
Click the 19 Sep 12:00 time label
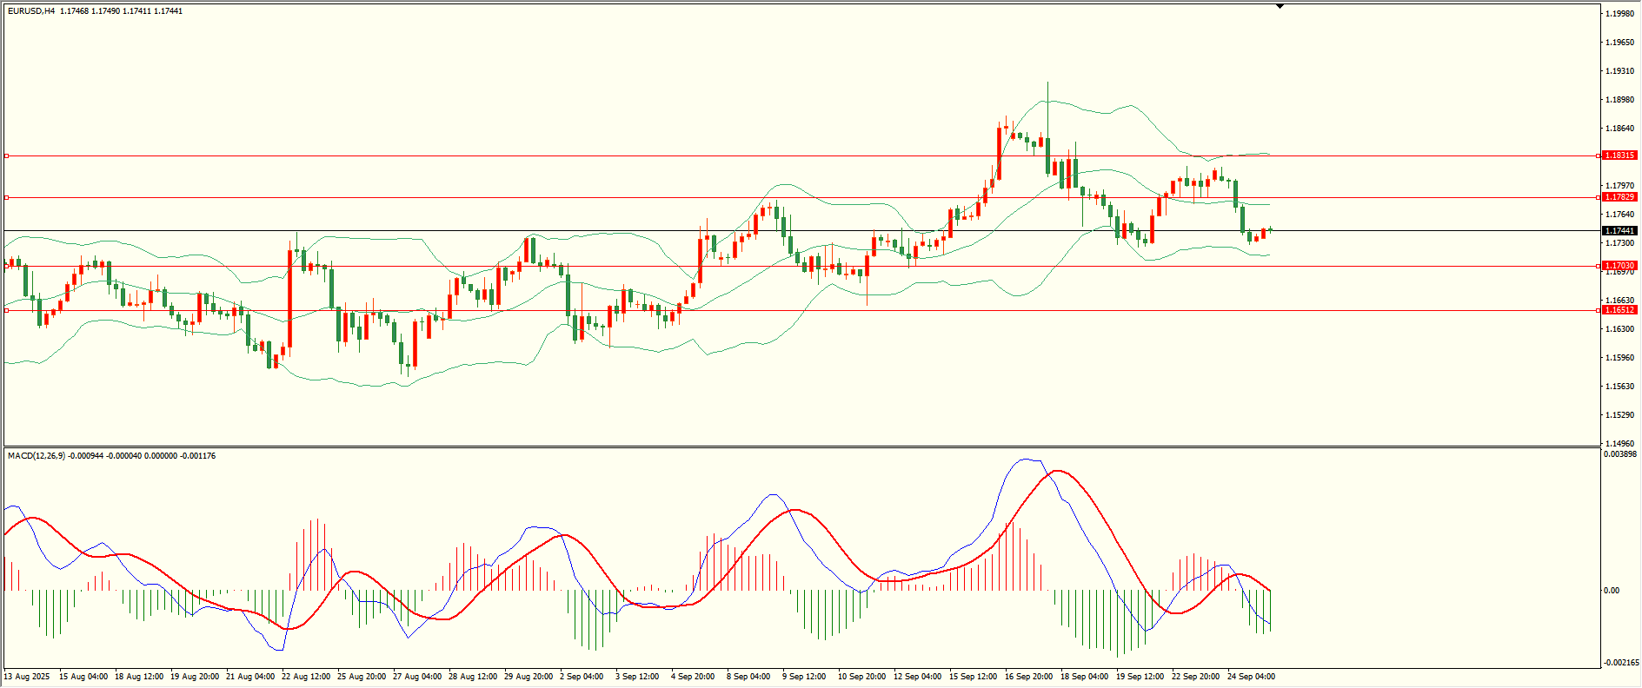[1140, 677]
